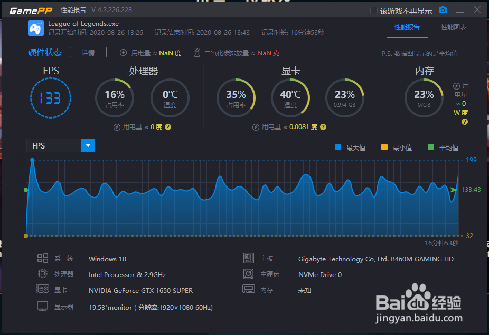Click the graphics card icon in hardware list

coord(42,289)
